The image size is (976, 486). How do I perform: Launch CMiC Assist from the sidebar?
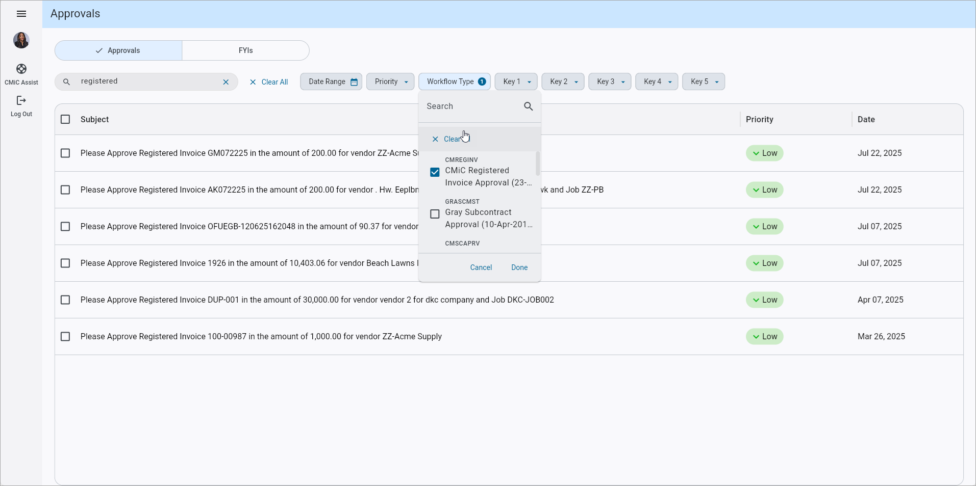click(21, 74)
